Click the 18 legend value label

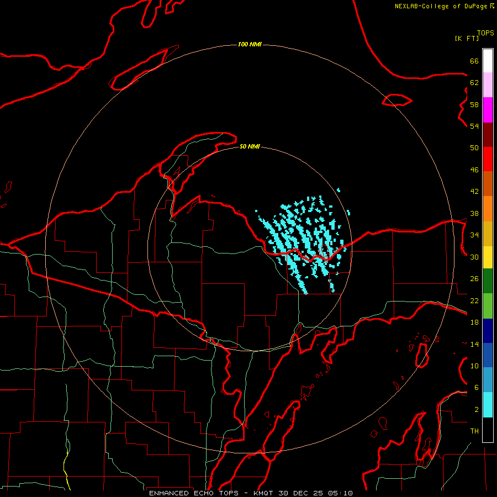[x=474, y=322]
